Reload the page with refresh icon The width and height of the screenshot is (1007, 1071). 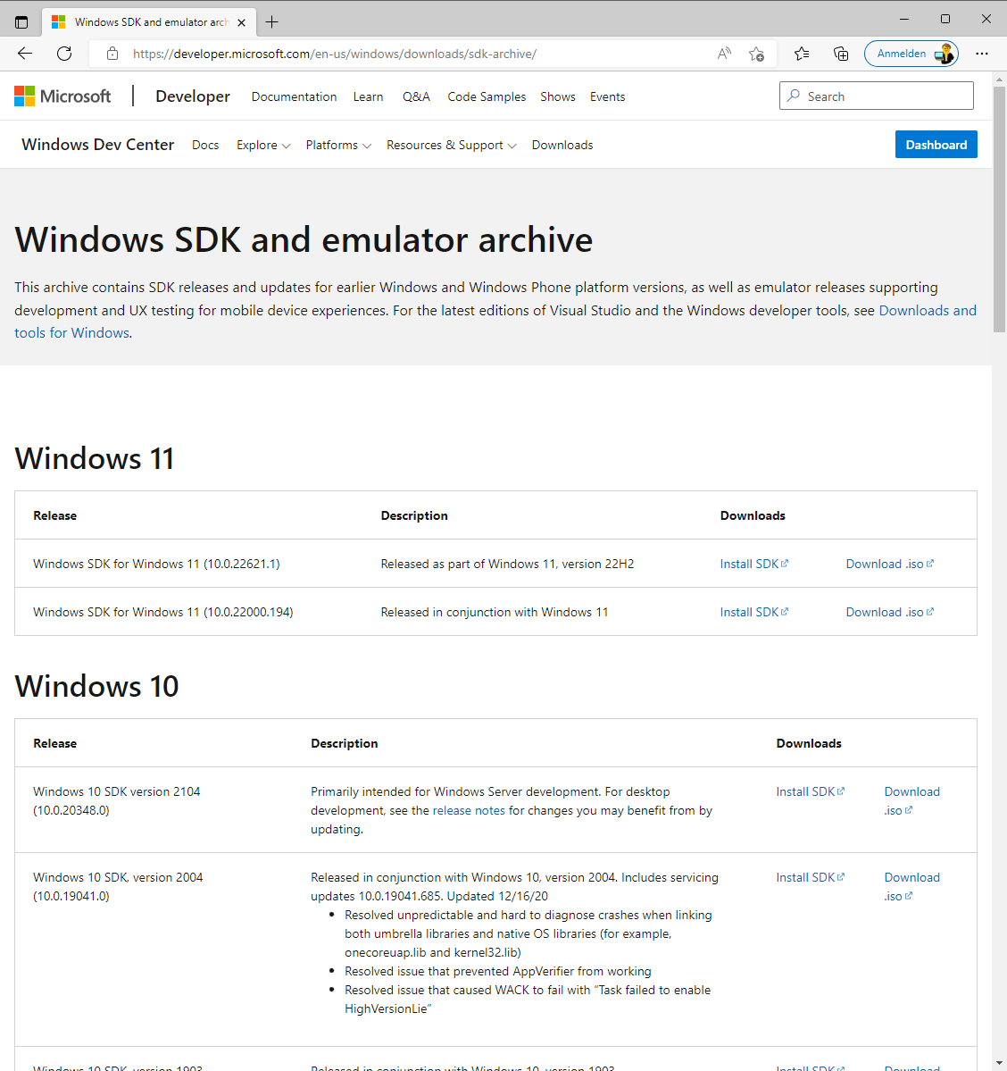click(64, 54)
